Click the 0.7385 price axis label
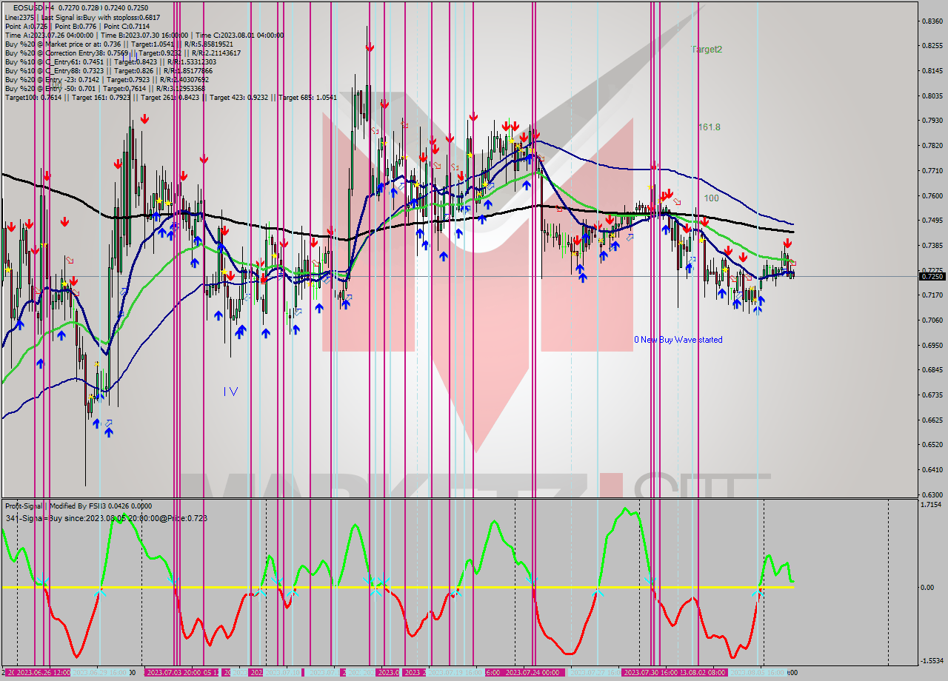Screen dimensions: 948x681 [x=932, y=246]
